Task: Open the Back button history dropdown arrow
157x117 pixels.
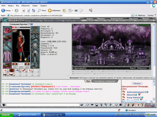Action: [x=12, y=10]
